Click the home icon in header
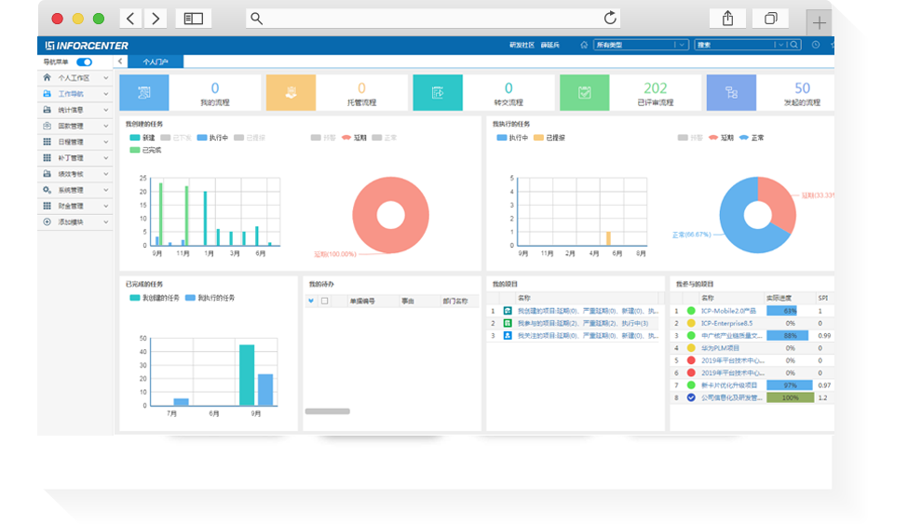Screen dimensions: 908x525 [584, 45]
